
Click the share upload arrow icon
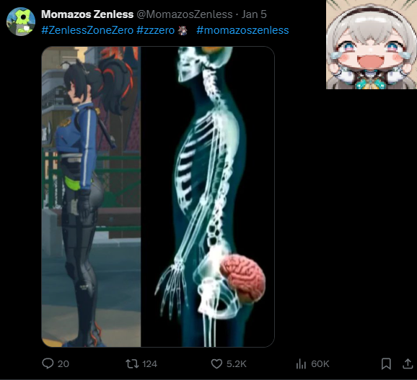408,363
